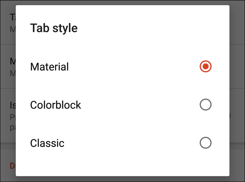Click dimmed strip below the Tab style dialog
The height and width of the screenshot is (182, 245).
pyautogui.click(x=122, y=179)
